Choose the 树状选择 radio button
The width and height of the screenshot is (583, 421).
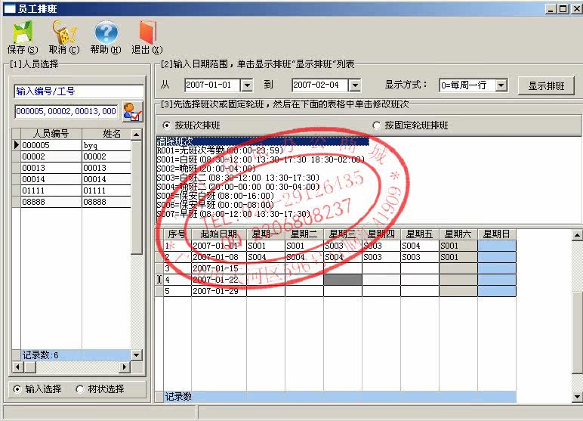(x=80, y=389)
